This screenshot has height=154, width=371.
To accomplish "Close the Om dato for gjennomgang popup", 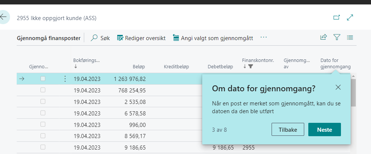I will click(338, 88).
